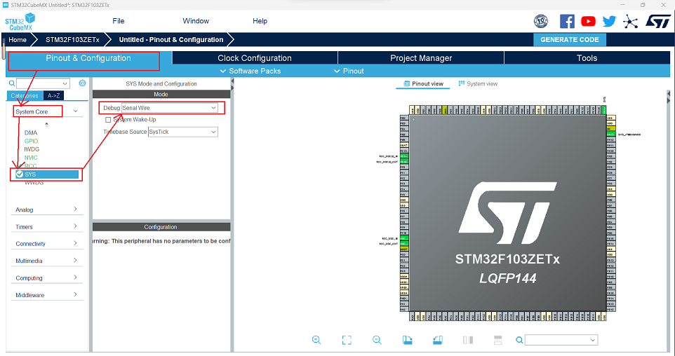Select DMA in System Core list
The width and height of the screenshot is (675, 356).
pyautogui.click(x=31, y=133)
